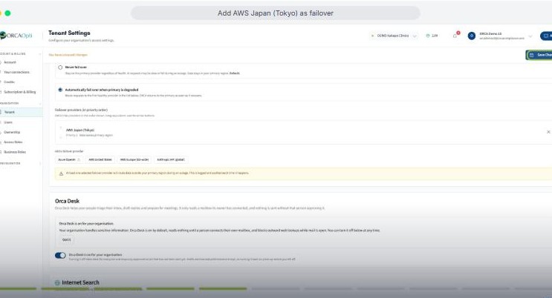552x298 pixels.
Task: Collapse the Account & Billing sidebar section
Action: (40, 54)
